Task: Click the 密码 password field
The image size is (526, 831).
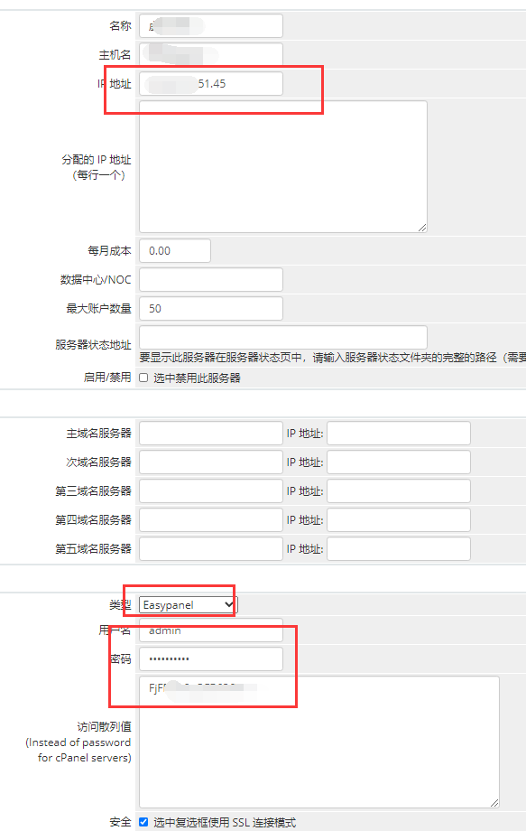Action: point(210,658)
